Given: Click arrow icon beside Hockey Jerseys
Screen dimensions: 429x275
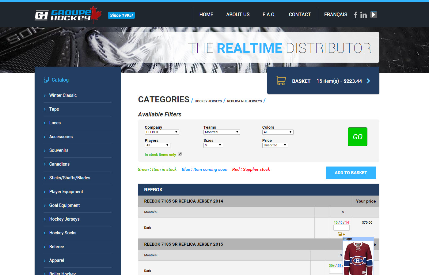Looking at the screenshot, I should [45, 219].
